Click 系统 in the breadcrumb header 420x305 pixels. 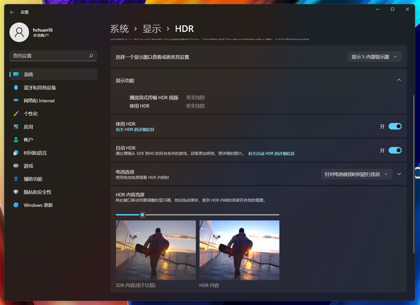click(119, 29)
